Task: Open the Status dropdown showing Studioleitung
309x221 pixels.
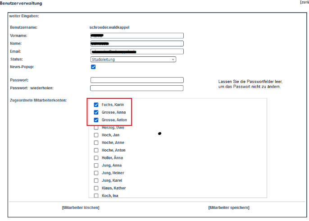Action: 133,59
